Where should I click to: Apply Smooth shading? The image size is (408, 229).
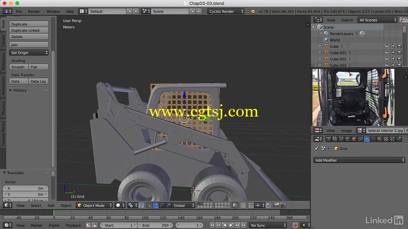[19, 67]
